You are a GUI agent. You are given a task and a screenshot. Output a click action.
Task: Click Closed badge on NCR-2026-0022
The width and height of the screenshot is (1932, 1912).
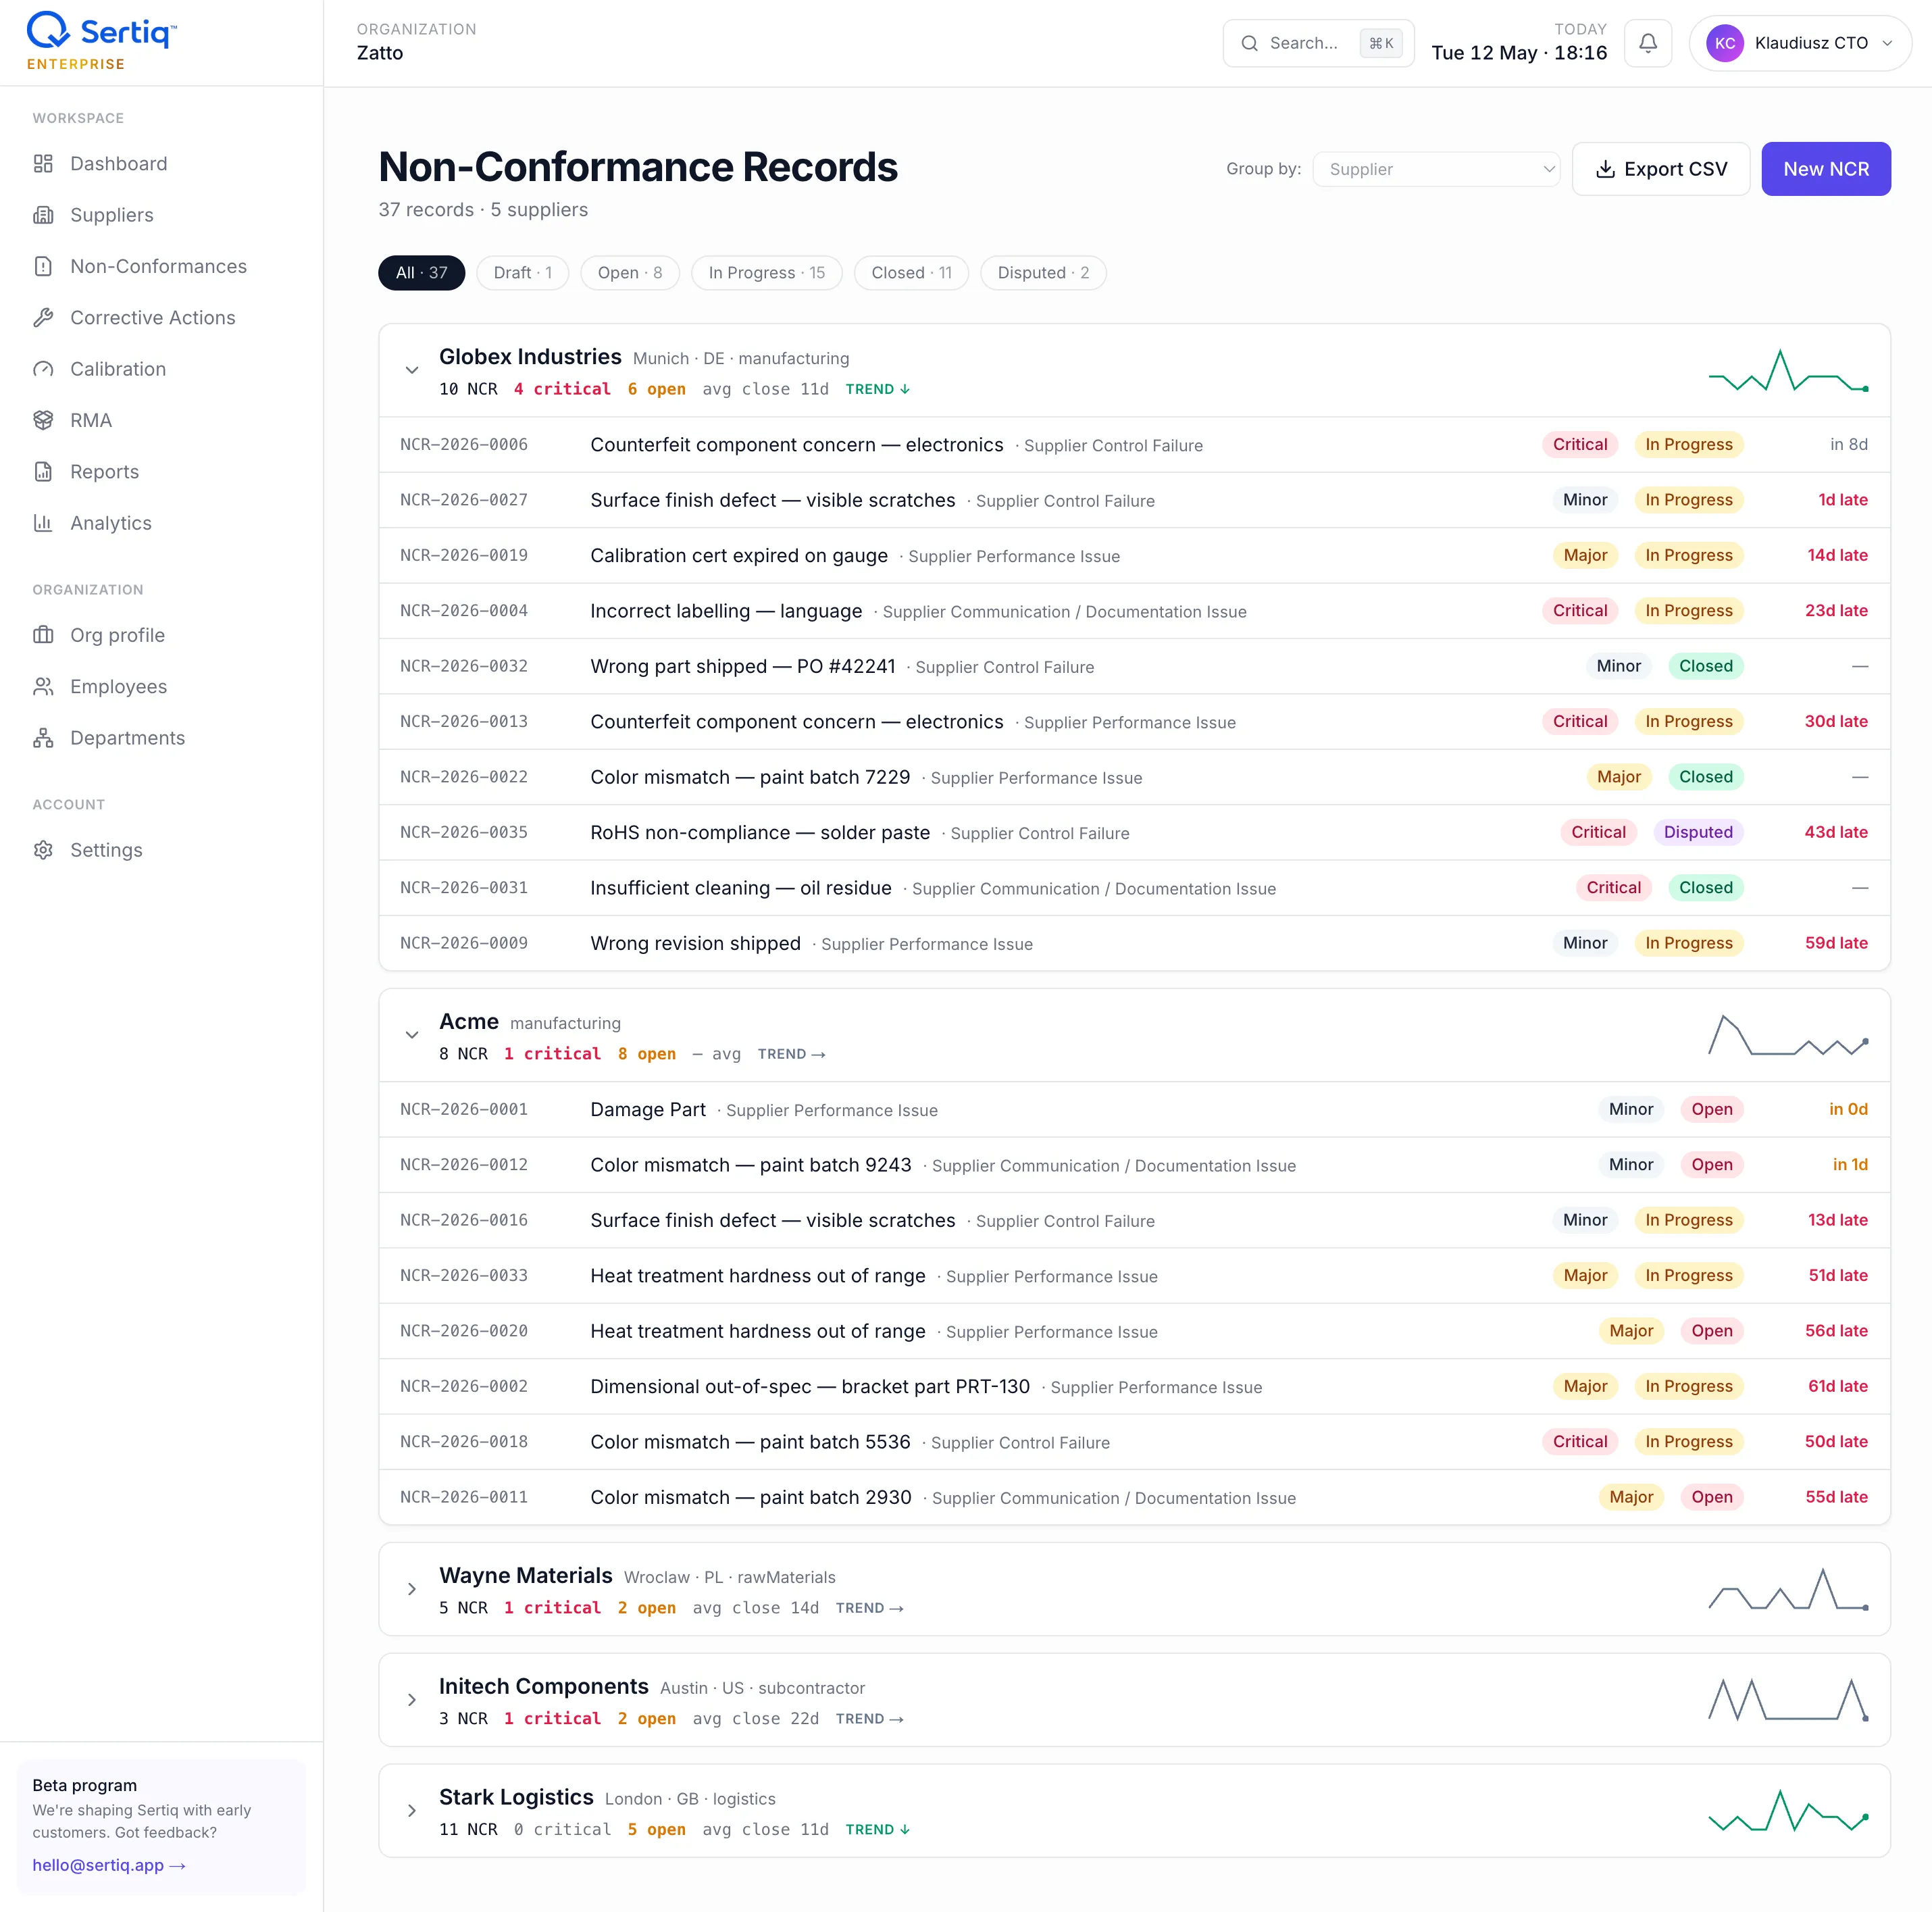tap(1705, 777)
